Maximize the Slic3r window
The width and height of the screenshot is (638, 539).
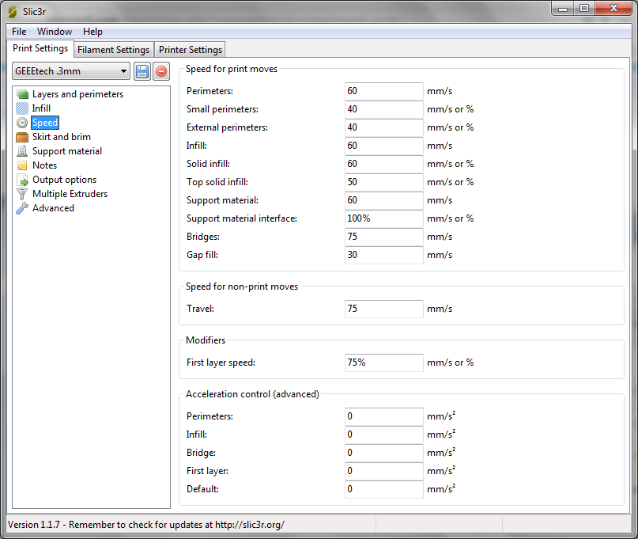coord(584,9)
